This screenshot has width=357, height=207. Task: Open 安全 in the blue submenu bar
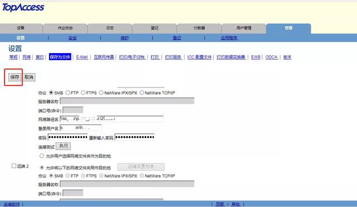coord(73,38)
